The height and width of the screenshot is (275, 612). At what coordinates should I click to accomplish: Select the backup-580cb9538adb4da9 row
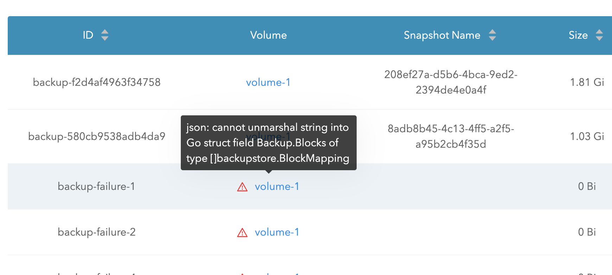(97, 136)
